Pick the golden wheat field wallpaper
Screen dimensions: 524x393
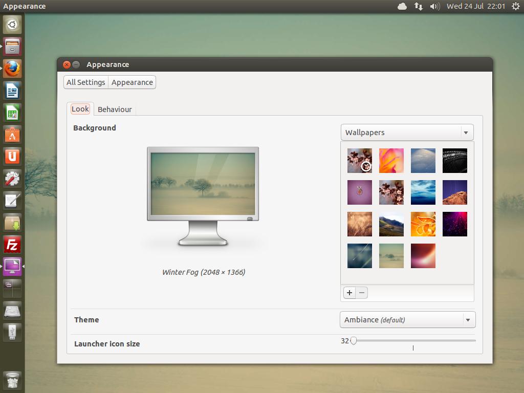pyautogui.click(x=360, y=224)
